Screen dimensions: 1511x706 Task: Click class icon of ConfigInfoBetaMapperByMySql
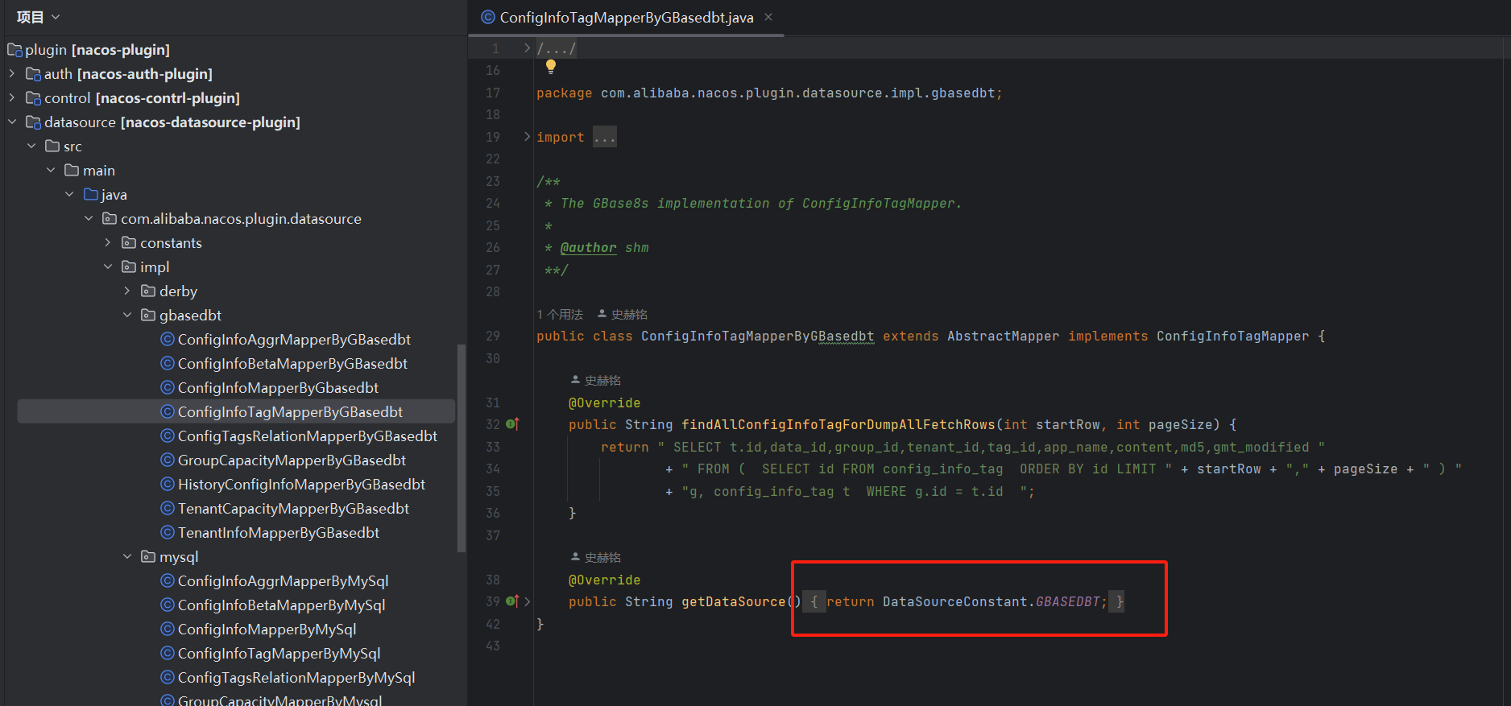(x=168, y=605)
